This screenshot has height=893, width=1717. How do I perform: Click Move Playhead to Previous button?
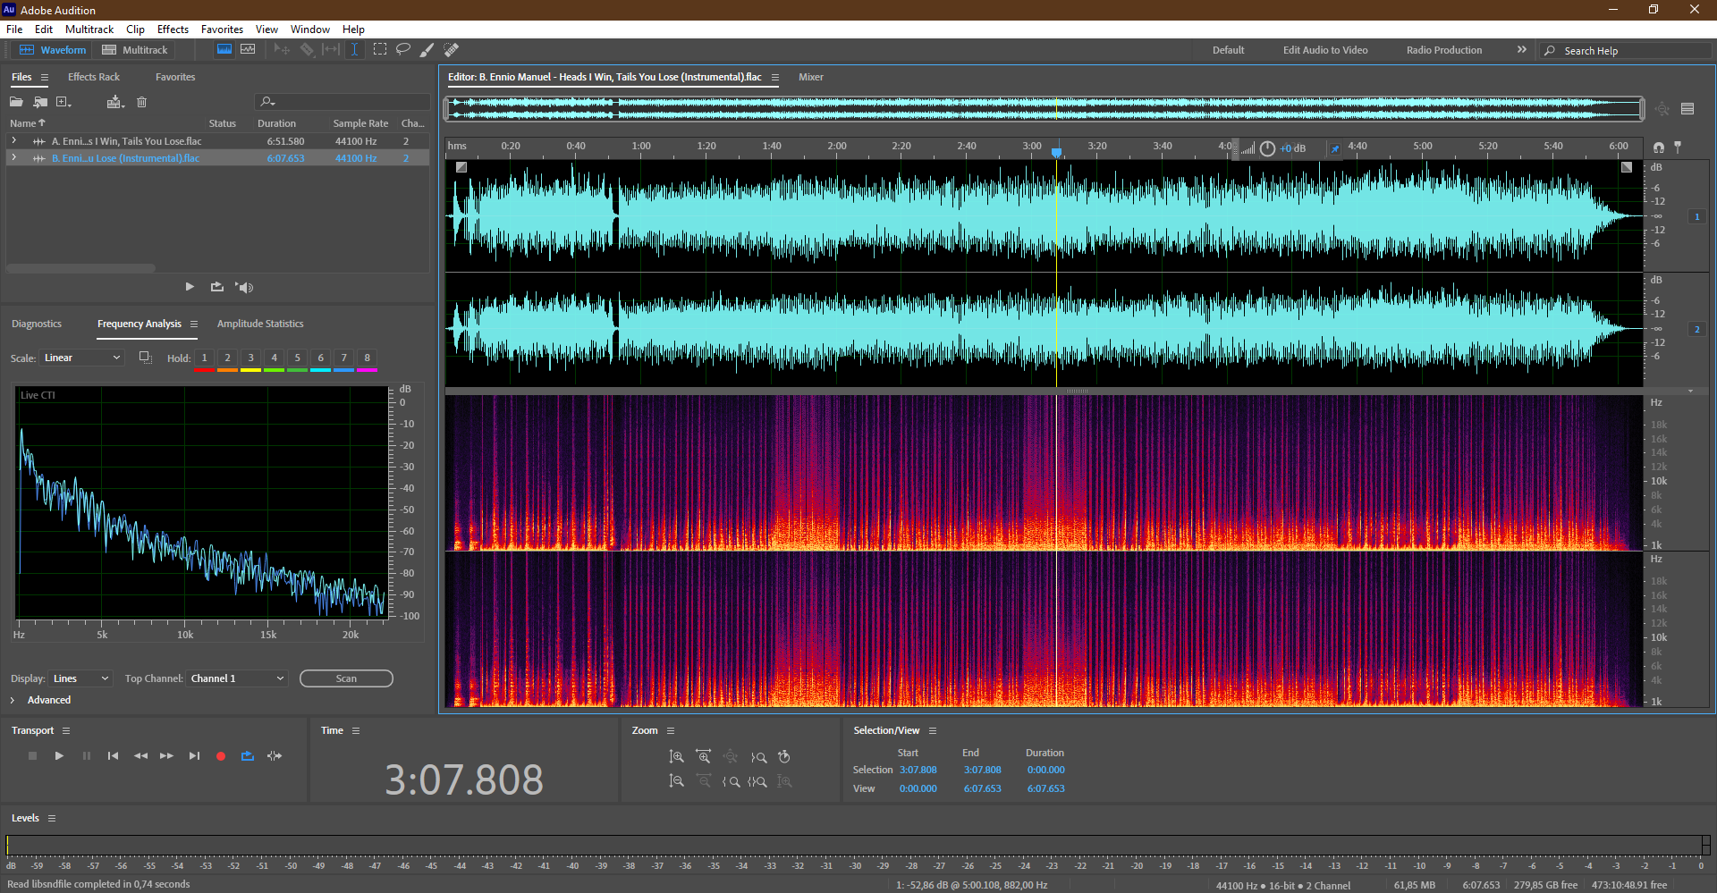[x=113, y=756]
